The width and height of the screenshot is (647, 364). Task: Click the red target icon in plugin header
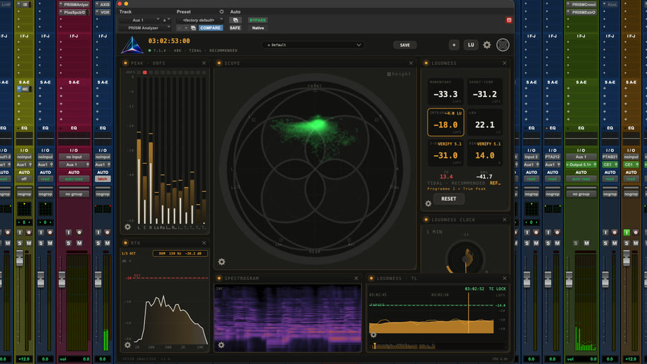click(x=509, y=20)
